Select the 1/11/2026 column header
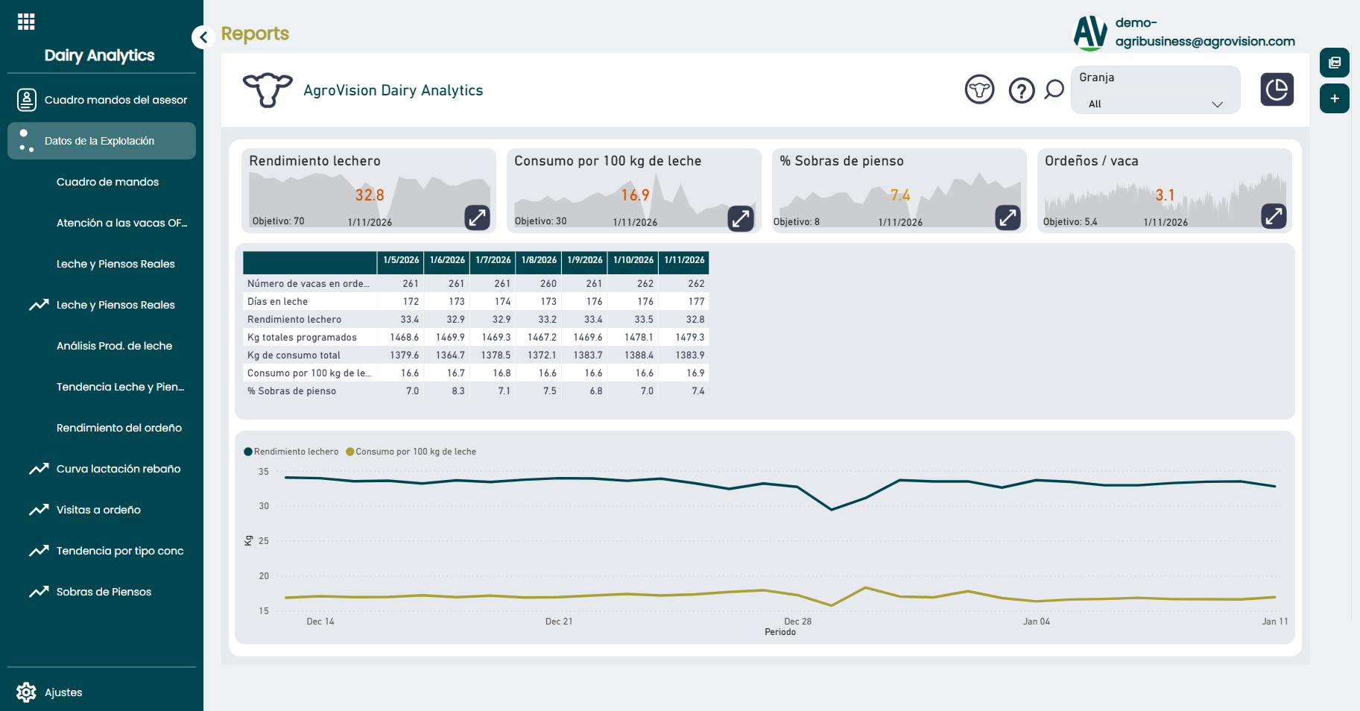The height and width of the screenshot is (711, 1360). [x=684, y=260]
